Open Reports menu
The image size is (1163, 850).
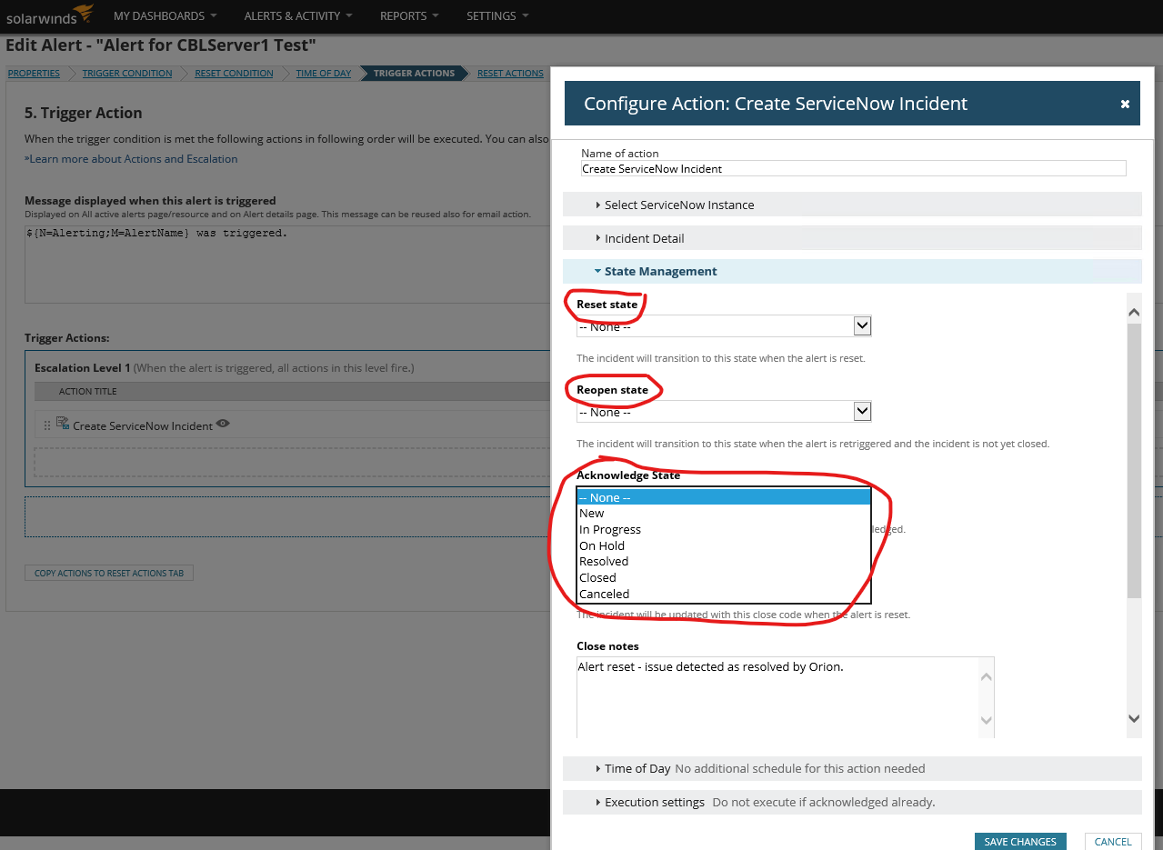409,15
